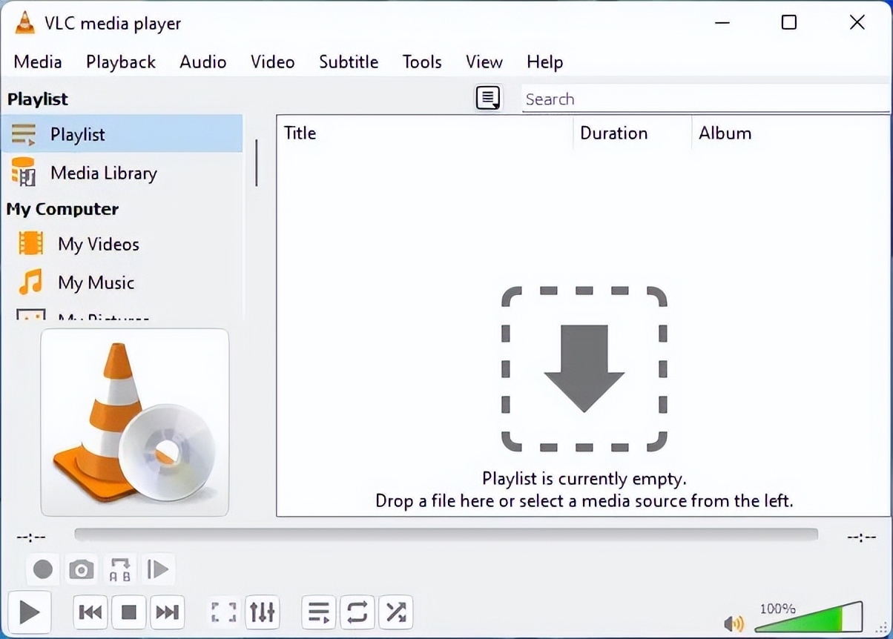Take a video snapshot
The height and width of the screenshot is (639, 893).
click(x=81, y=569)
